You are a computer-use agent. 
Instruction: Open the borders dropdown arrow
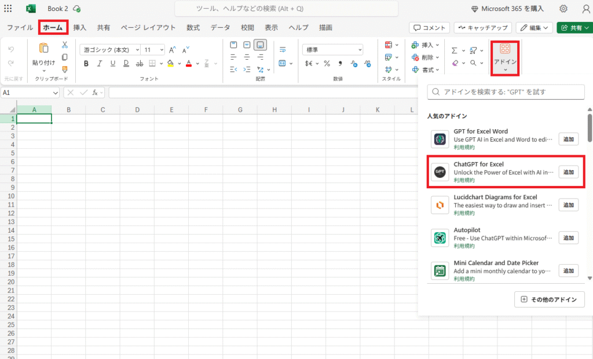pyautogui.click(x=161, y=64)
